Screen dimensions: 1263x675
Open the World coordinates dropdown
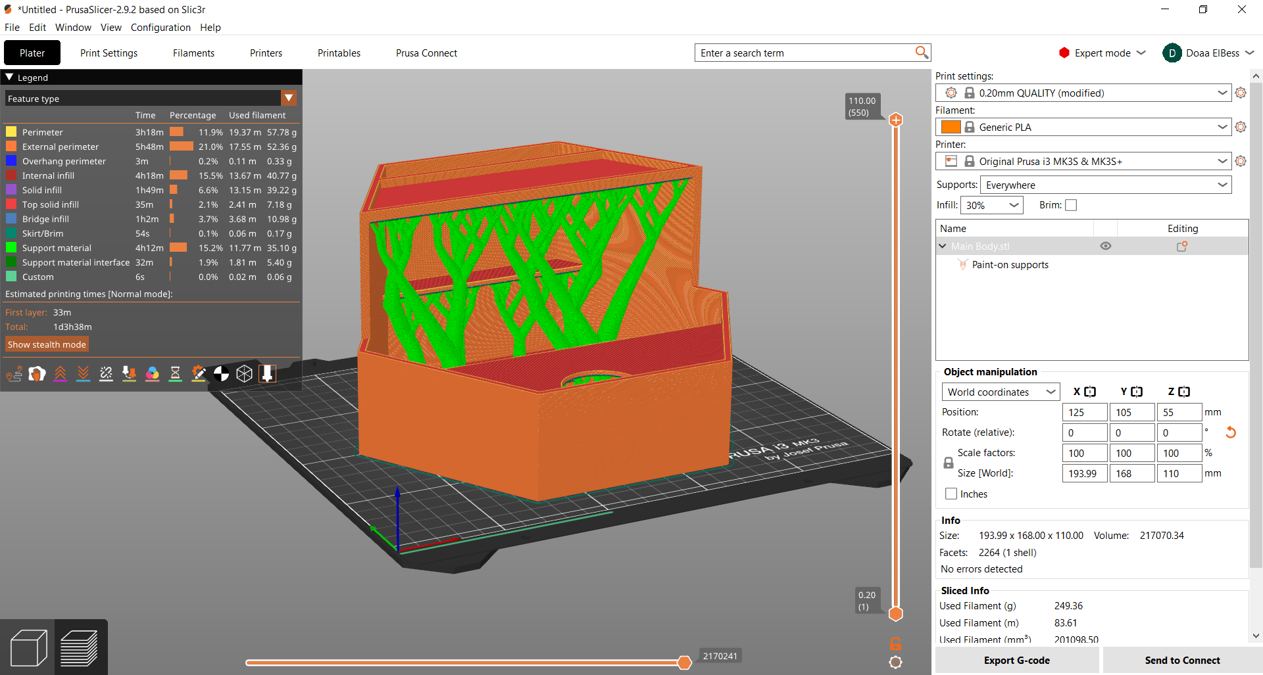point(1001,392)
